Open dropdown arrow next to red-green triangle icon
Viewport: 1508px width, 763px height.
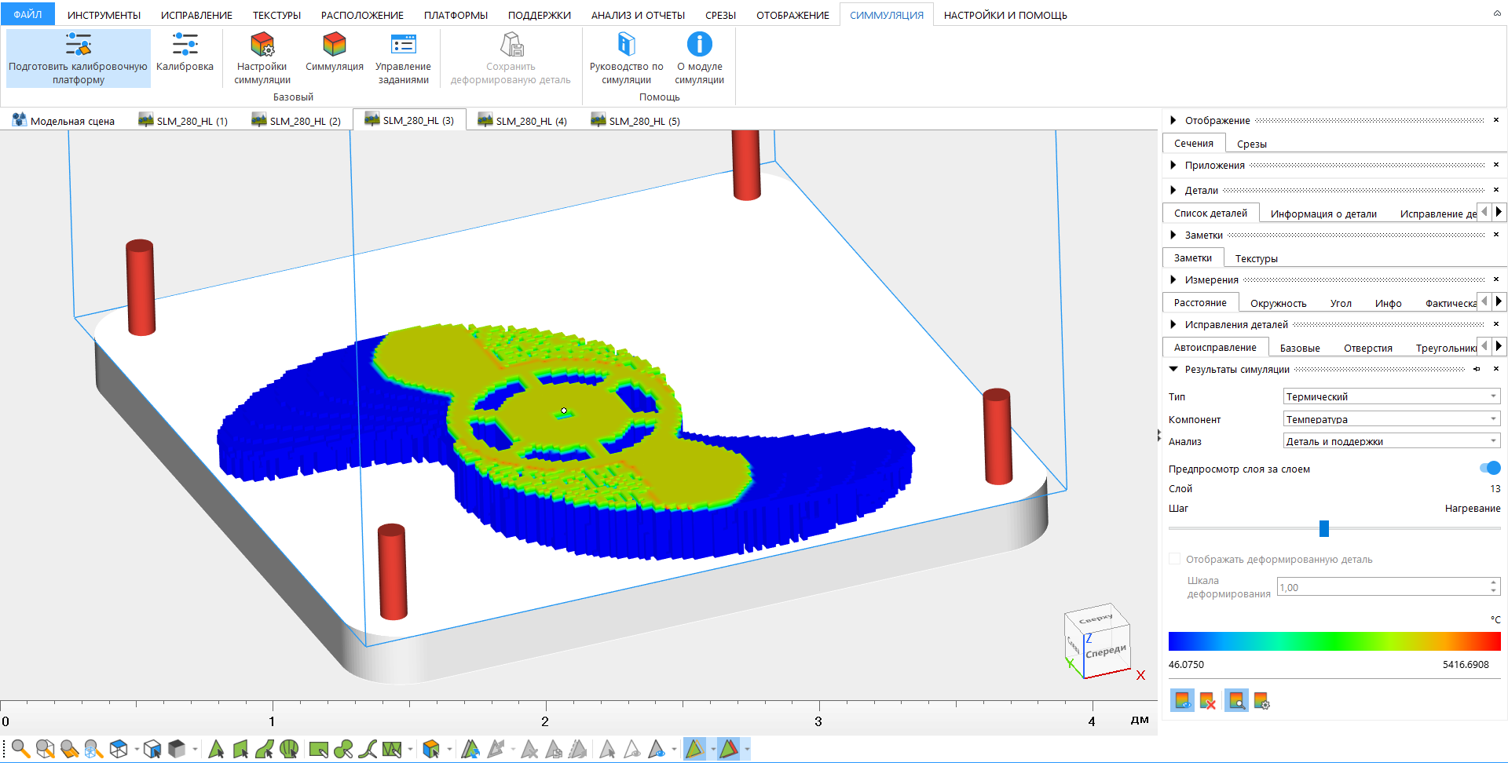(x=746, y=749)
